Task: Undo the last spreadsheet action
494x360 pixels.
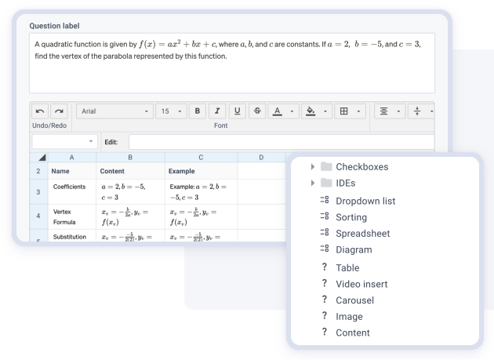Action: 40,111
